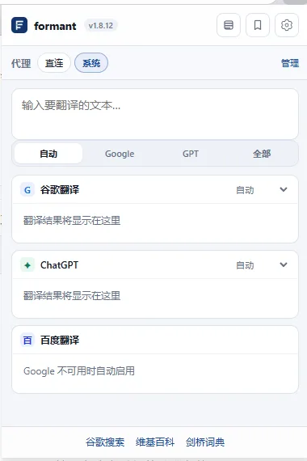Click the v1.8.12 version badge
This screenshot has width=307, height=461.
(101, 26)
